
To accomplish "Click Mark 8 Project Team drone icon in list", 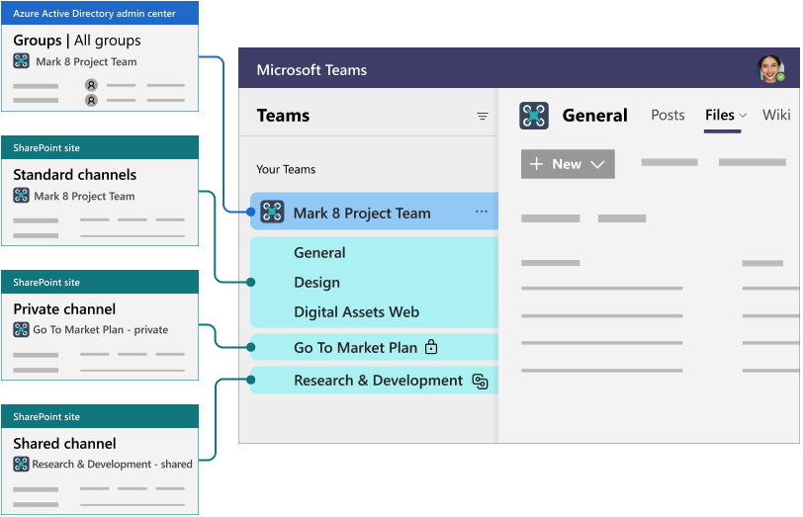I will (x=272, y=212).
